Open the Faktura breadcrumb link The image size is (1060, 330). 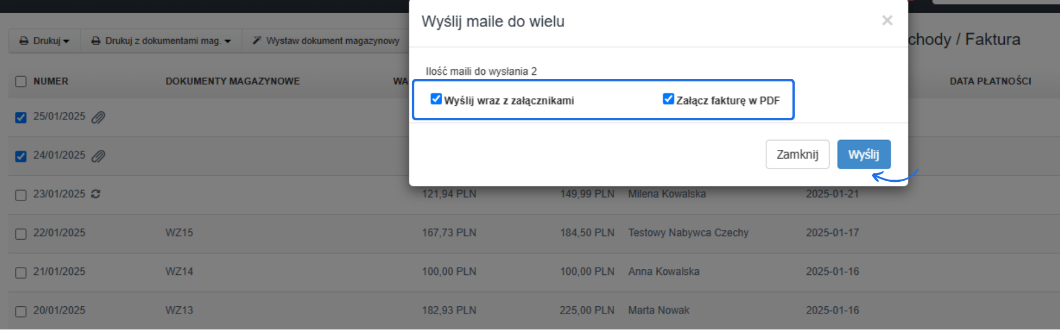click(992, 39)
